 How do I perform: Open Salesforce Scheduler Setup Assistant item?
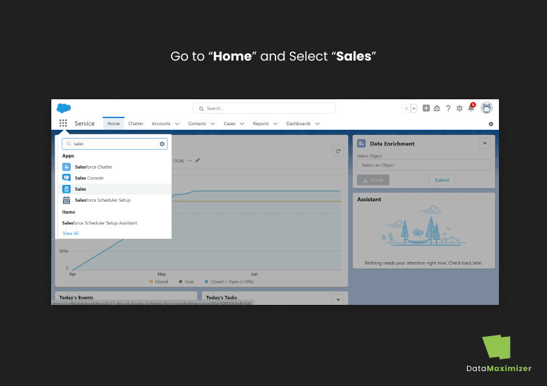100,223
